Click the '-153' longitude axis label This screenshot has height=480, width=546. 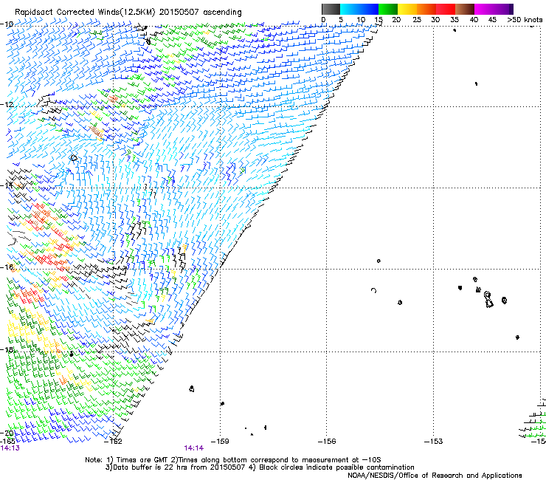(434, 442)
